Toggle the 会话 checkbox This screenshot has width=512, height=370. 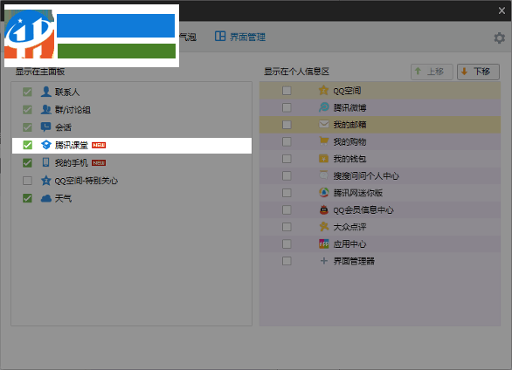(x=27, y=127)
